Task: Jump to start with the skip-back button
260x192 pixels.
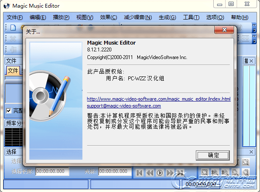Action: [139, 173]
